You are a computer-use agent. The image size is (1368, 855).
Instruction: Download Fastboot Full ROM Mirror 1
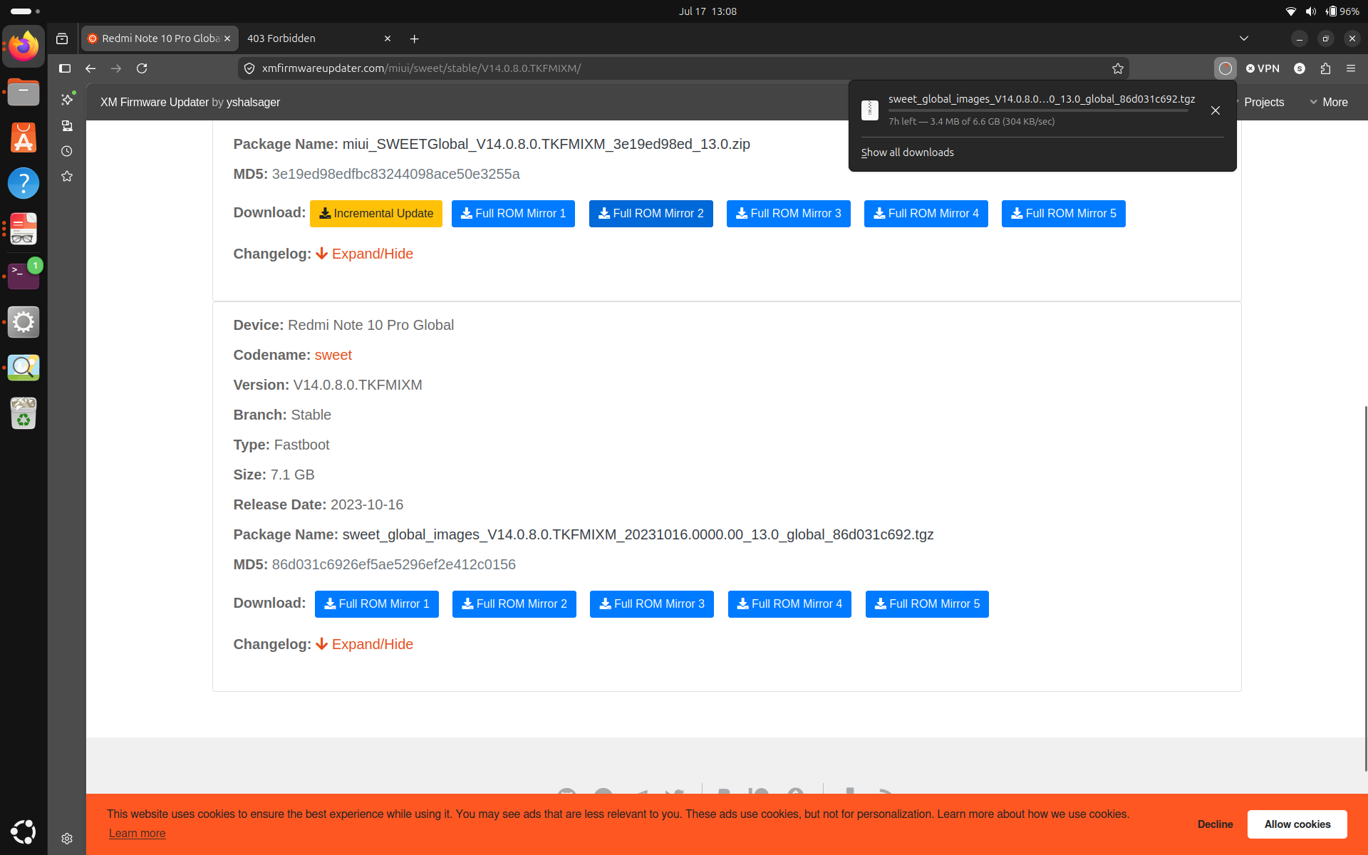point(376,604)
